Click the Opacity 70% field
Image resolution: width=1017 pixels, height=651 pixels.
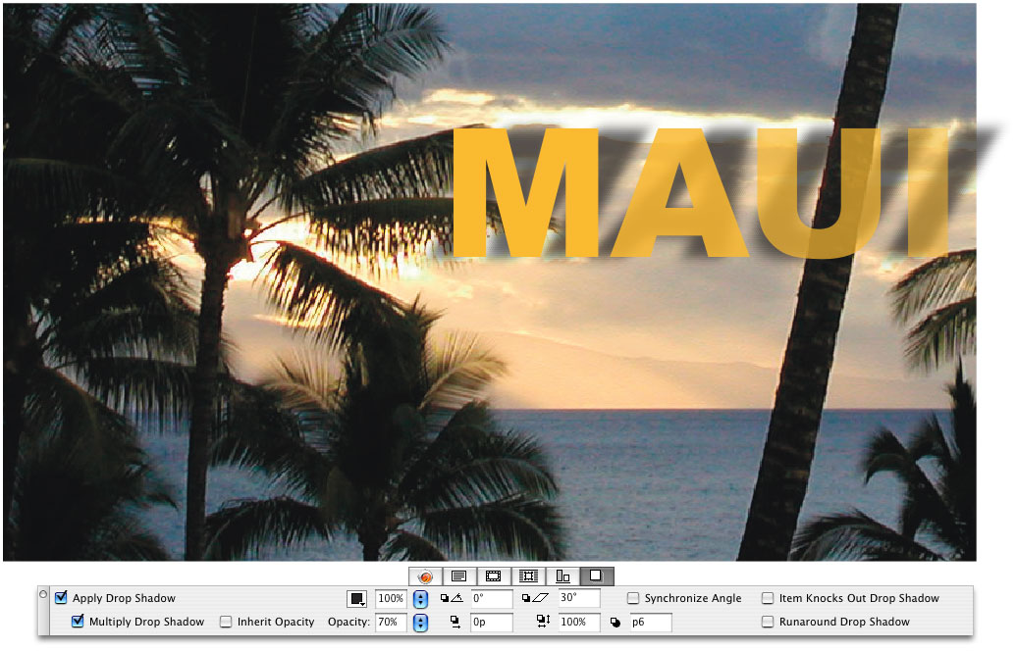point(391,622)
